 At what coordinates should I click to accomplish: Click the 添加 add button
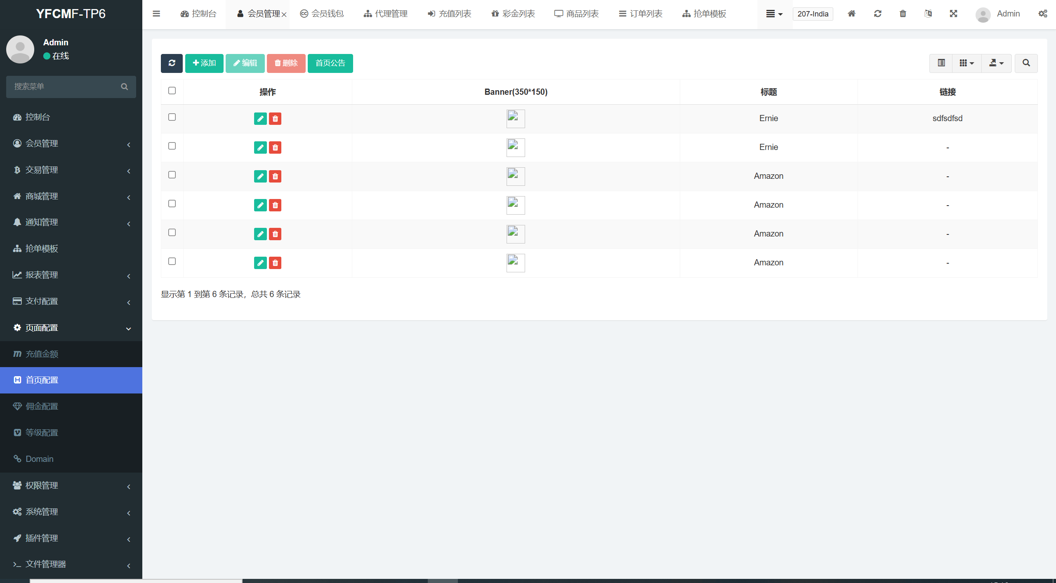tap(204, 63)
